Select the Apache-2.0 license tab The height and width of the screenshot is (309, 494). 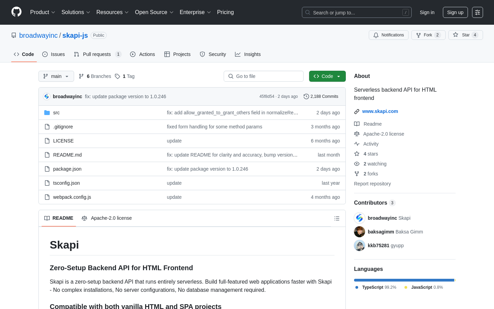[x=107, y=218]
